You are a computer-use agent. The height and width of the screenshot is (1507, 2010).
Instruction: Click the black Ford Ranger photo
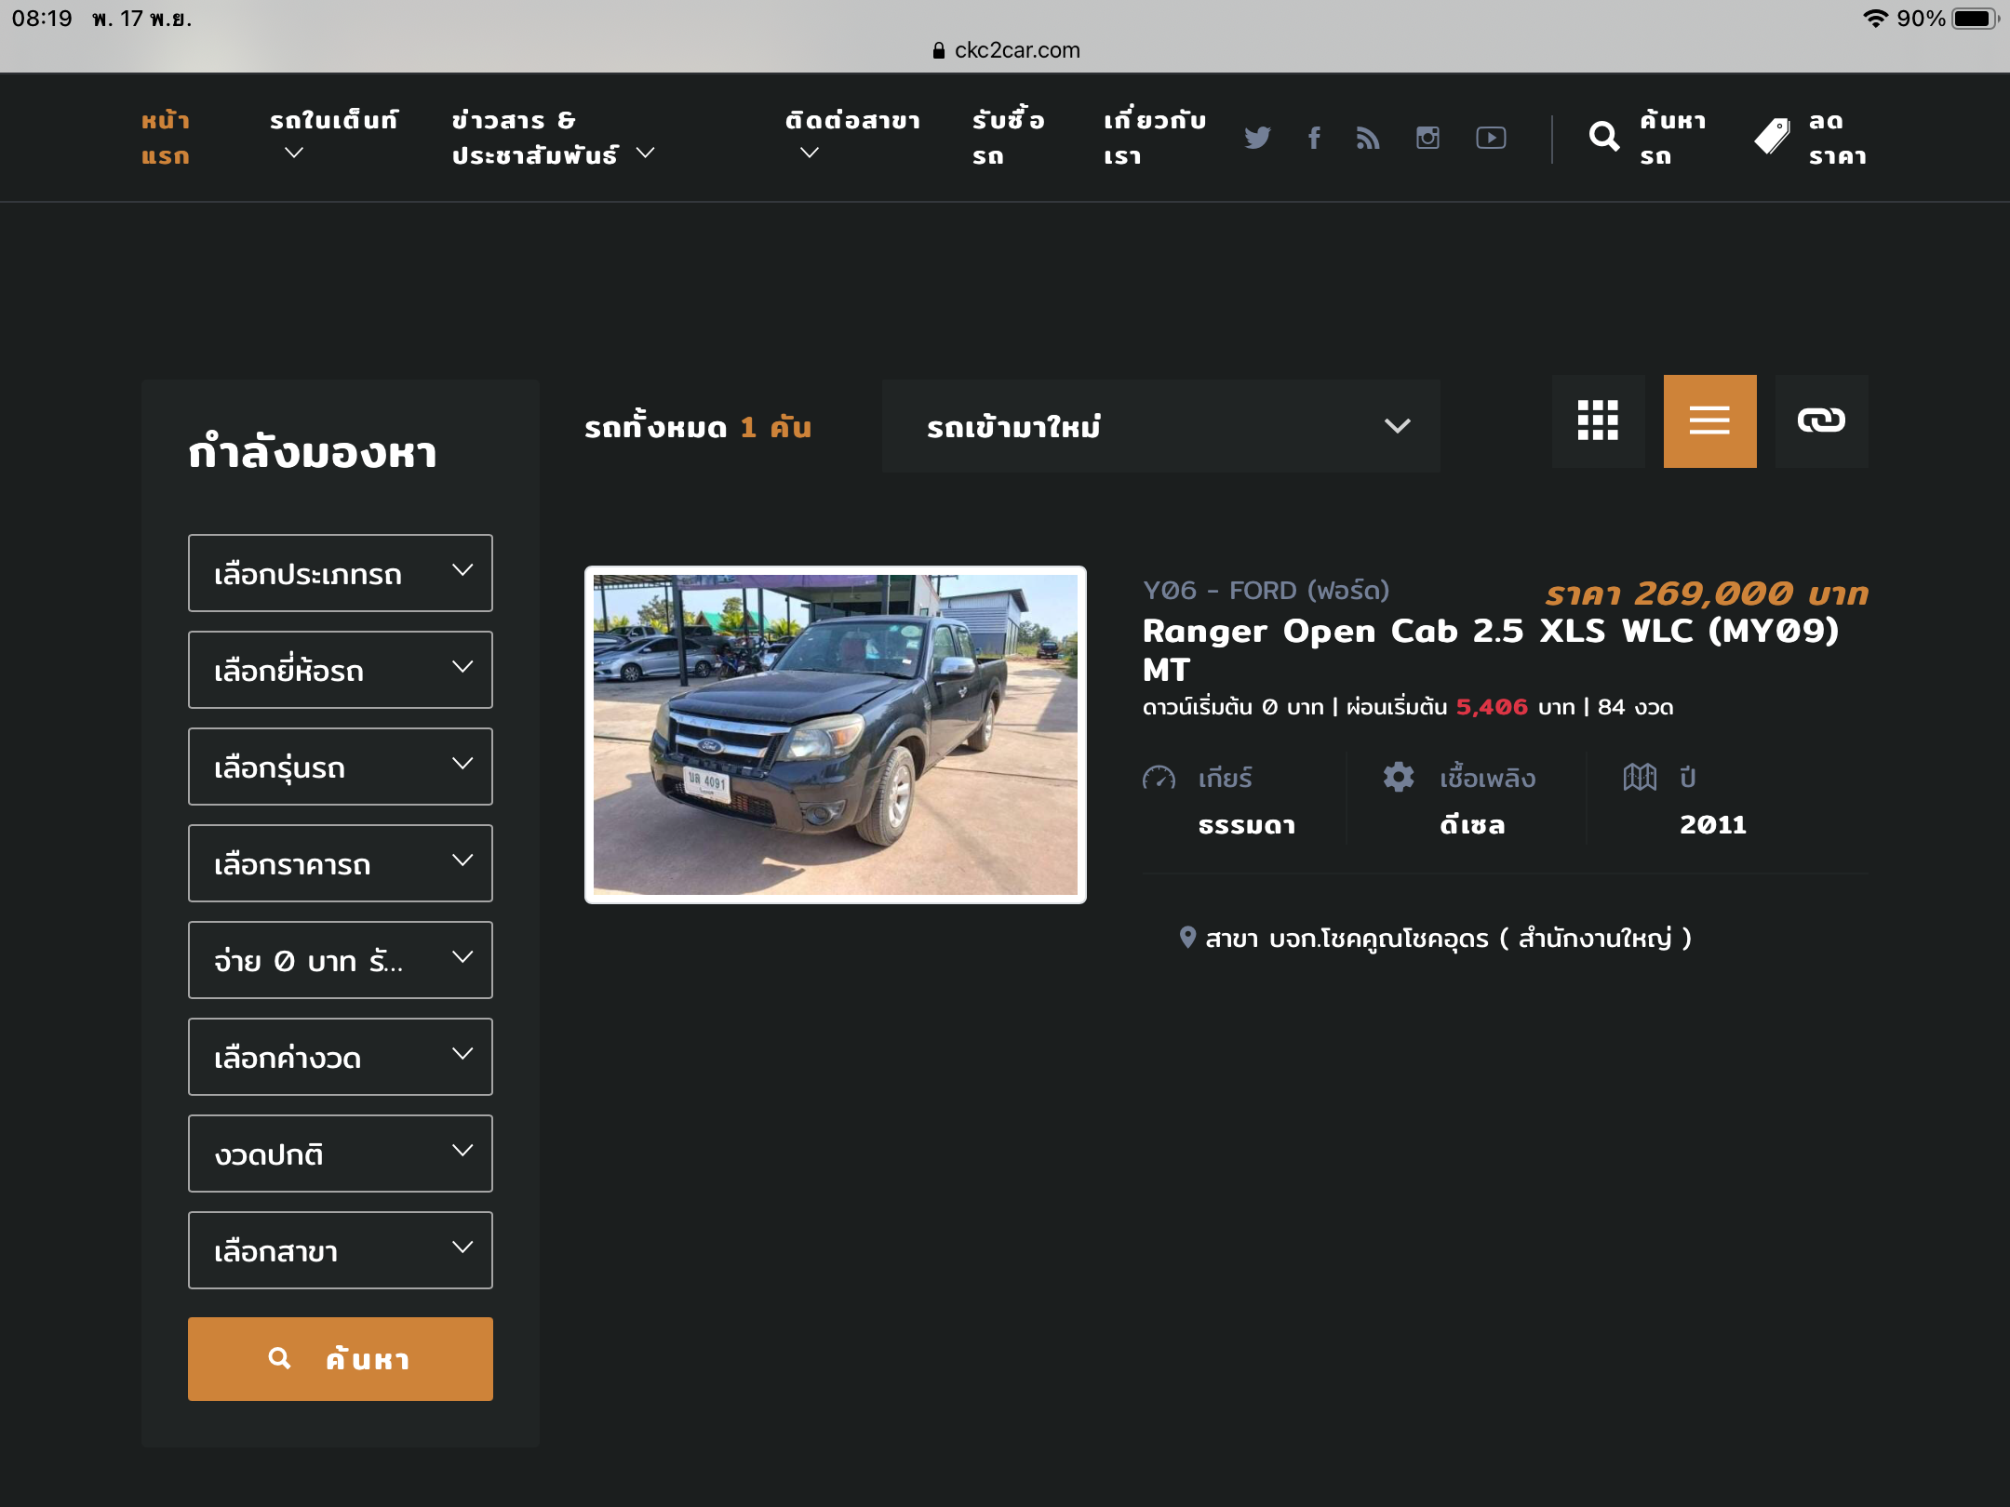click(835, 734)
